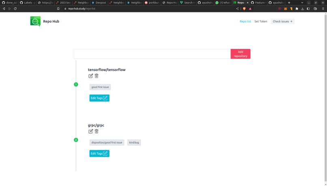Image resolution: width=327 pixels, height=186 pixels.
Task: Click the address bar URL
Action: 82,9
